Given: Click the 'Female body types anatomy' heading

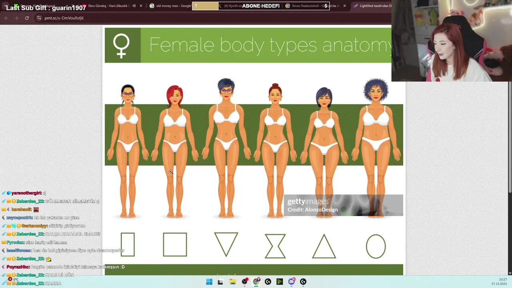Looking at the screenshot, I should 271,45.
